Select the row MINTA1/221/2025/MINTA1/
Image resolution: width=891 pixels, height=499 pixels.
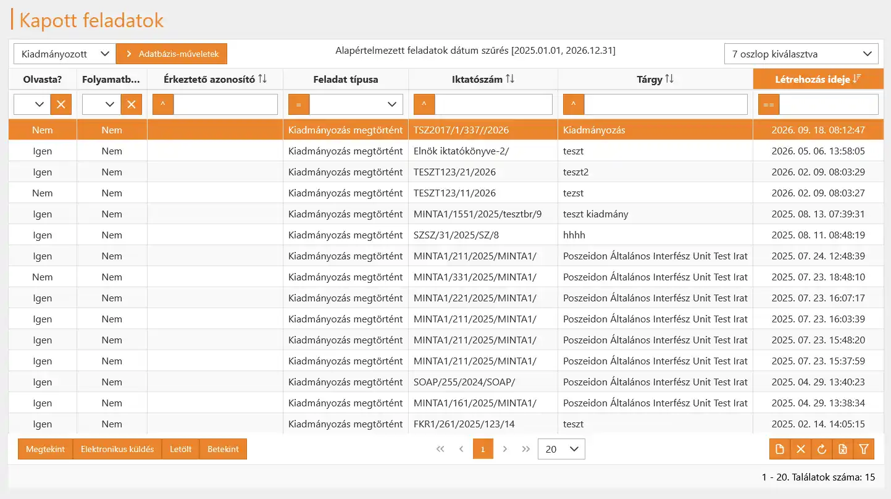click(446, 298)
